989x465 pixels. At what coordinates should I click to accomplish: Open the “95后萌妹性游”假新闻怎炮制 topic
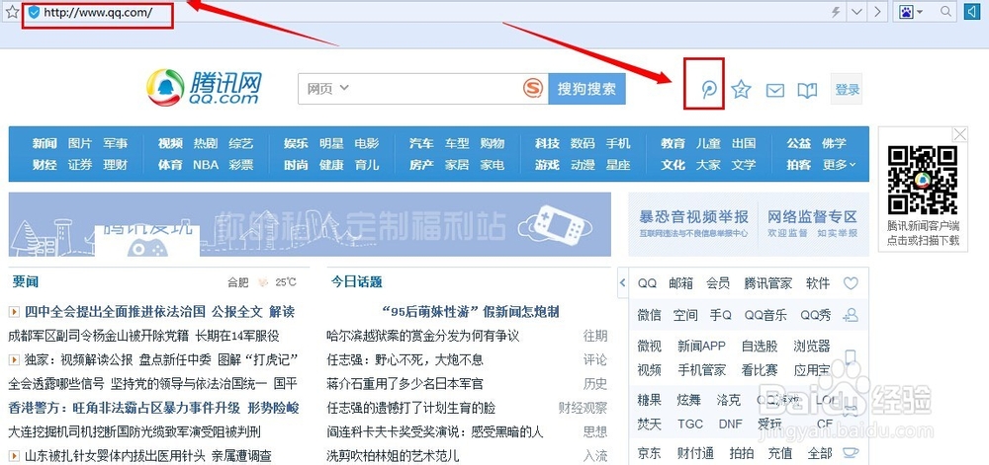coord(471,311)
